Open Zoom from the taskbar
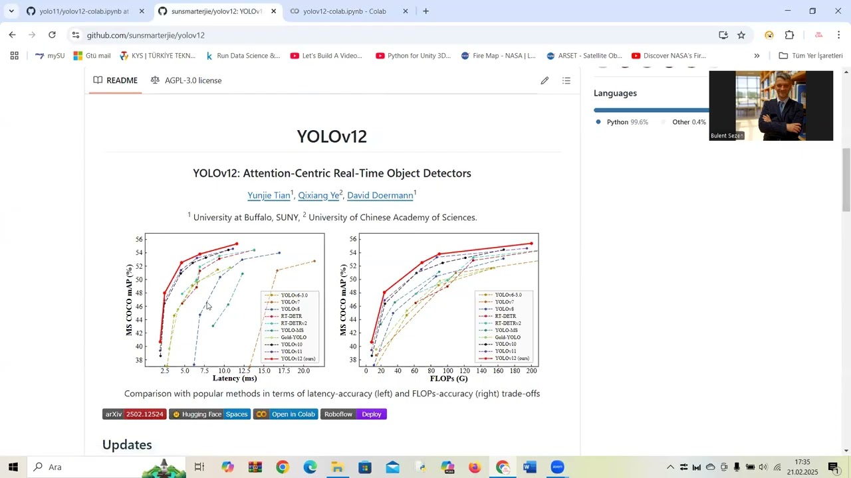 (x=557, y=467)
